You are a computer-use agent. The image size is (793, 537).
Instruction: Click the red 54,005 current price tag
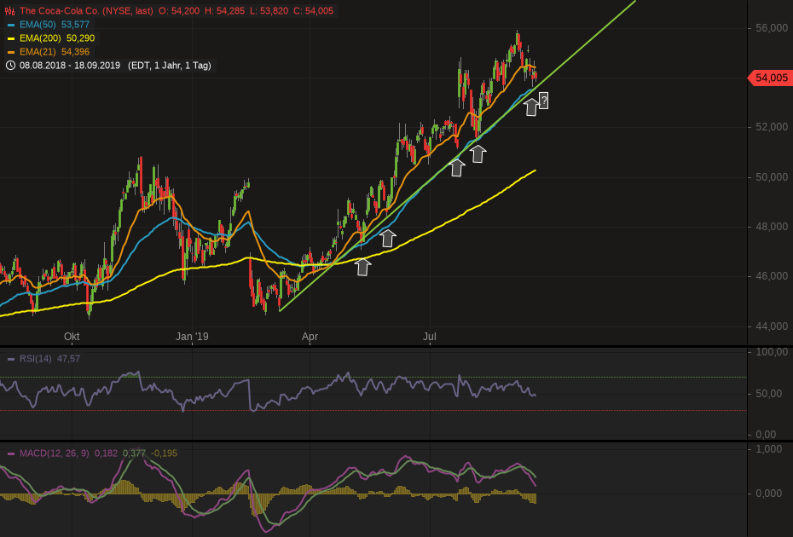click(x=771, y=78)
